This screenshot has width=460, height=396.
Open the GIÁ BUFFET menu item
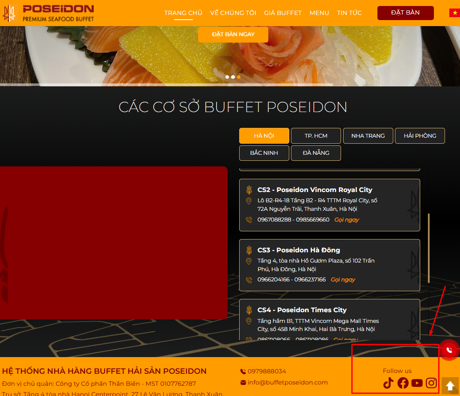(x=283, y=13)
